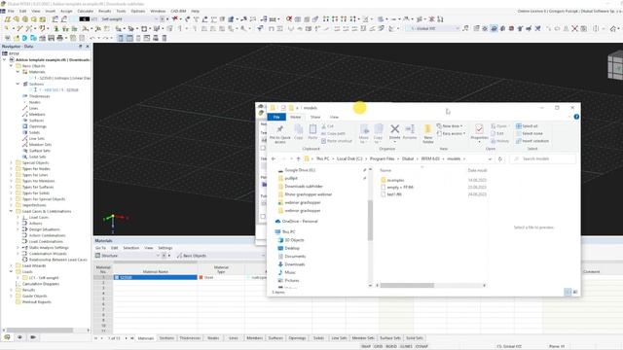The width and height of the screenshot is (623, 350).
Task: Collapse the Basic Objects tree node
Action: 11,66
